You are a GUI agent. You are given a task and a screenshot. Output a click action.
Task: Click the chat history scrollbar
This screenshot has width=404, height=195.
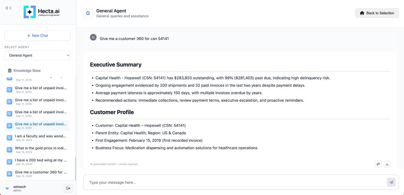75,168
